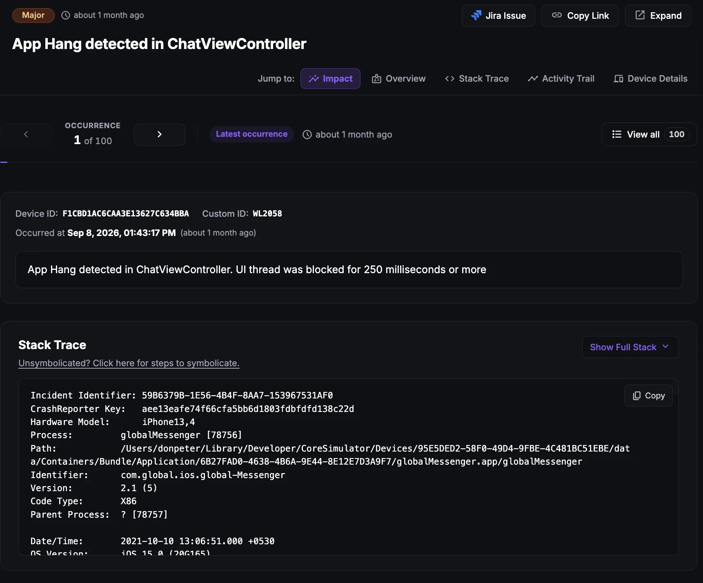The height and width of the screenshot is (583, 703).
Task: View all 100 occurrences
Action: point(649,134)
